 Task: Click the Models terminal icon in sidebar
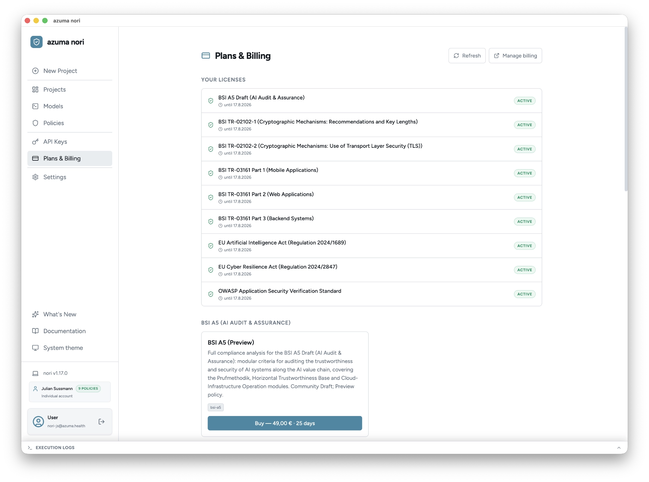pos(35,106)
